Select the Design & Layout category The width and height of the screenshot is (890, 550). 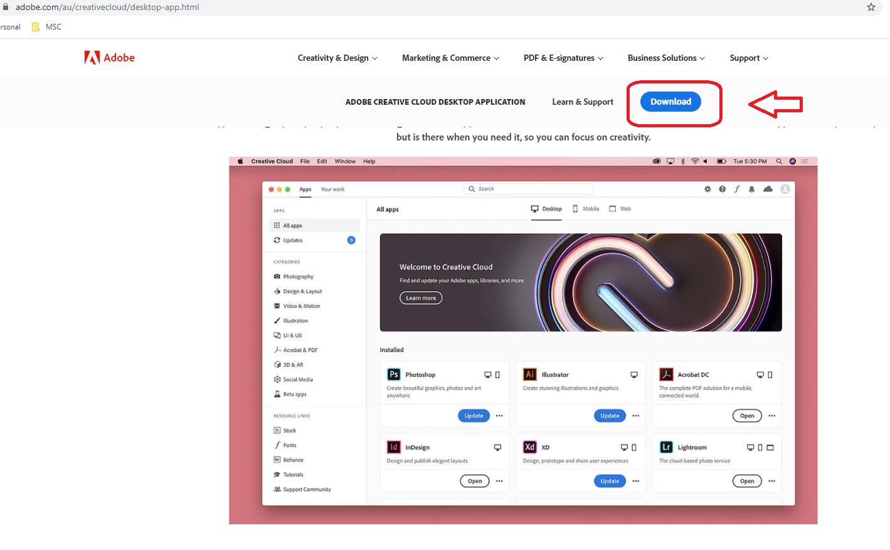coord(298,291)
